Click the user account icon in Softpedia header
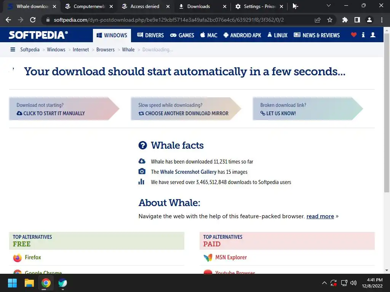This screenshot has width=390, height=292. 373,35
